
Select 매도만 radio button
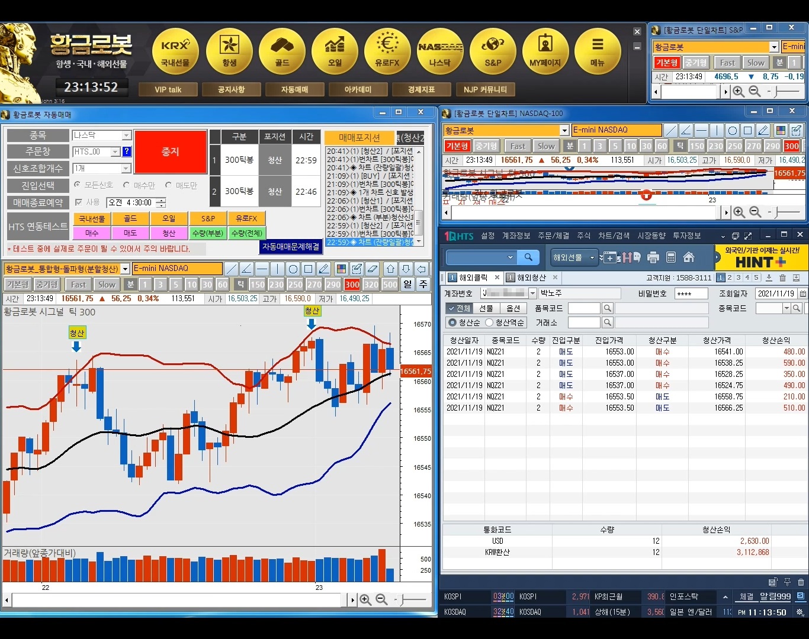(x=169, y=185)
